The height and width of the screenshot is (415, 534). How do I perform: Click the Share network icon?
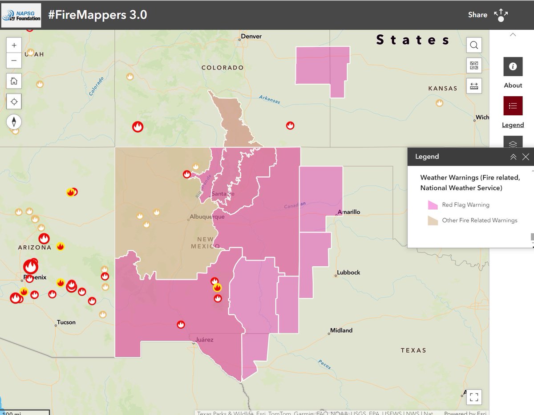tap(501, 15)
